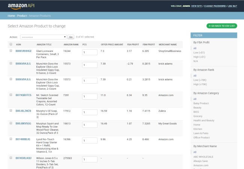This screenshot has height=169, width=244.
Task: Click the Go button beside Action
Action: [x=71, y=37]
